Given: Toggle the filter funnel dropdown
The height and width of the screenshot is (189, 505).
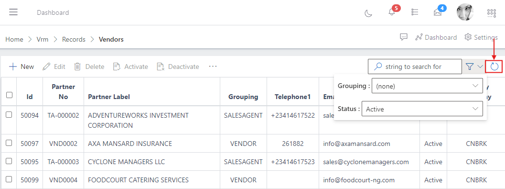Looking at the screenshot, I should point(474,67).
